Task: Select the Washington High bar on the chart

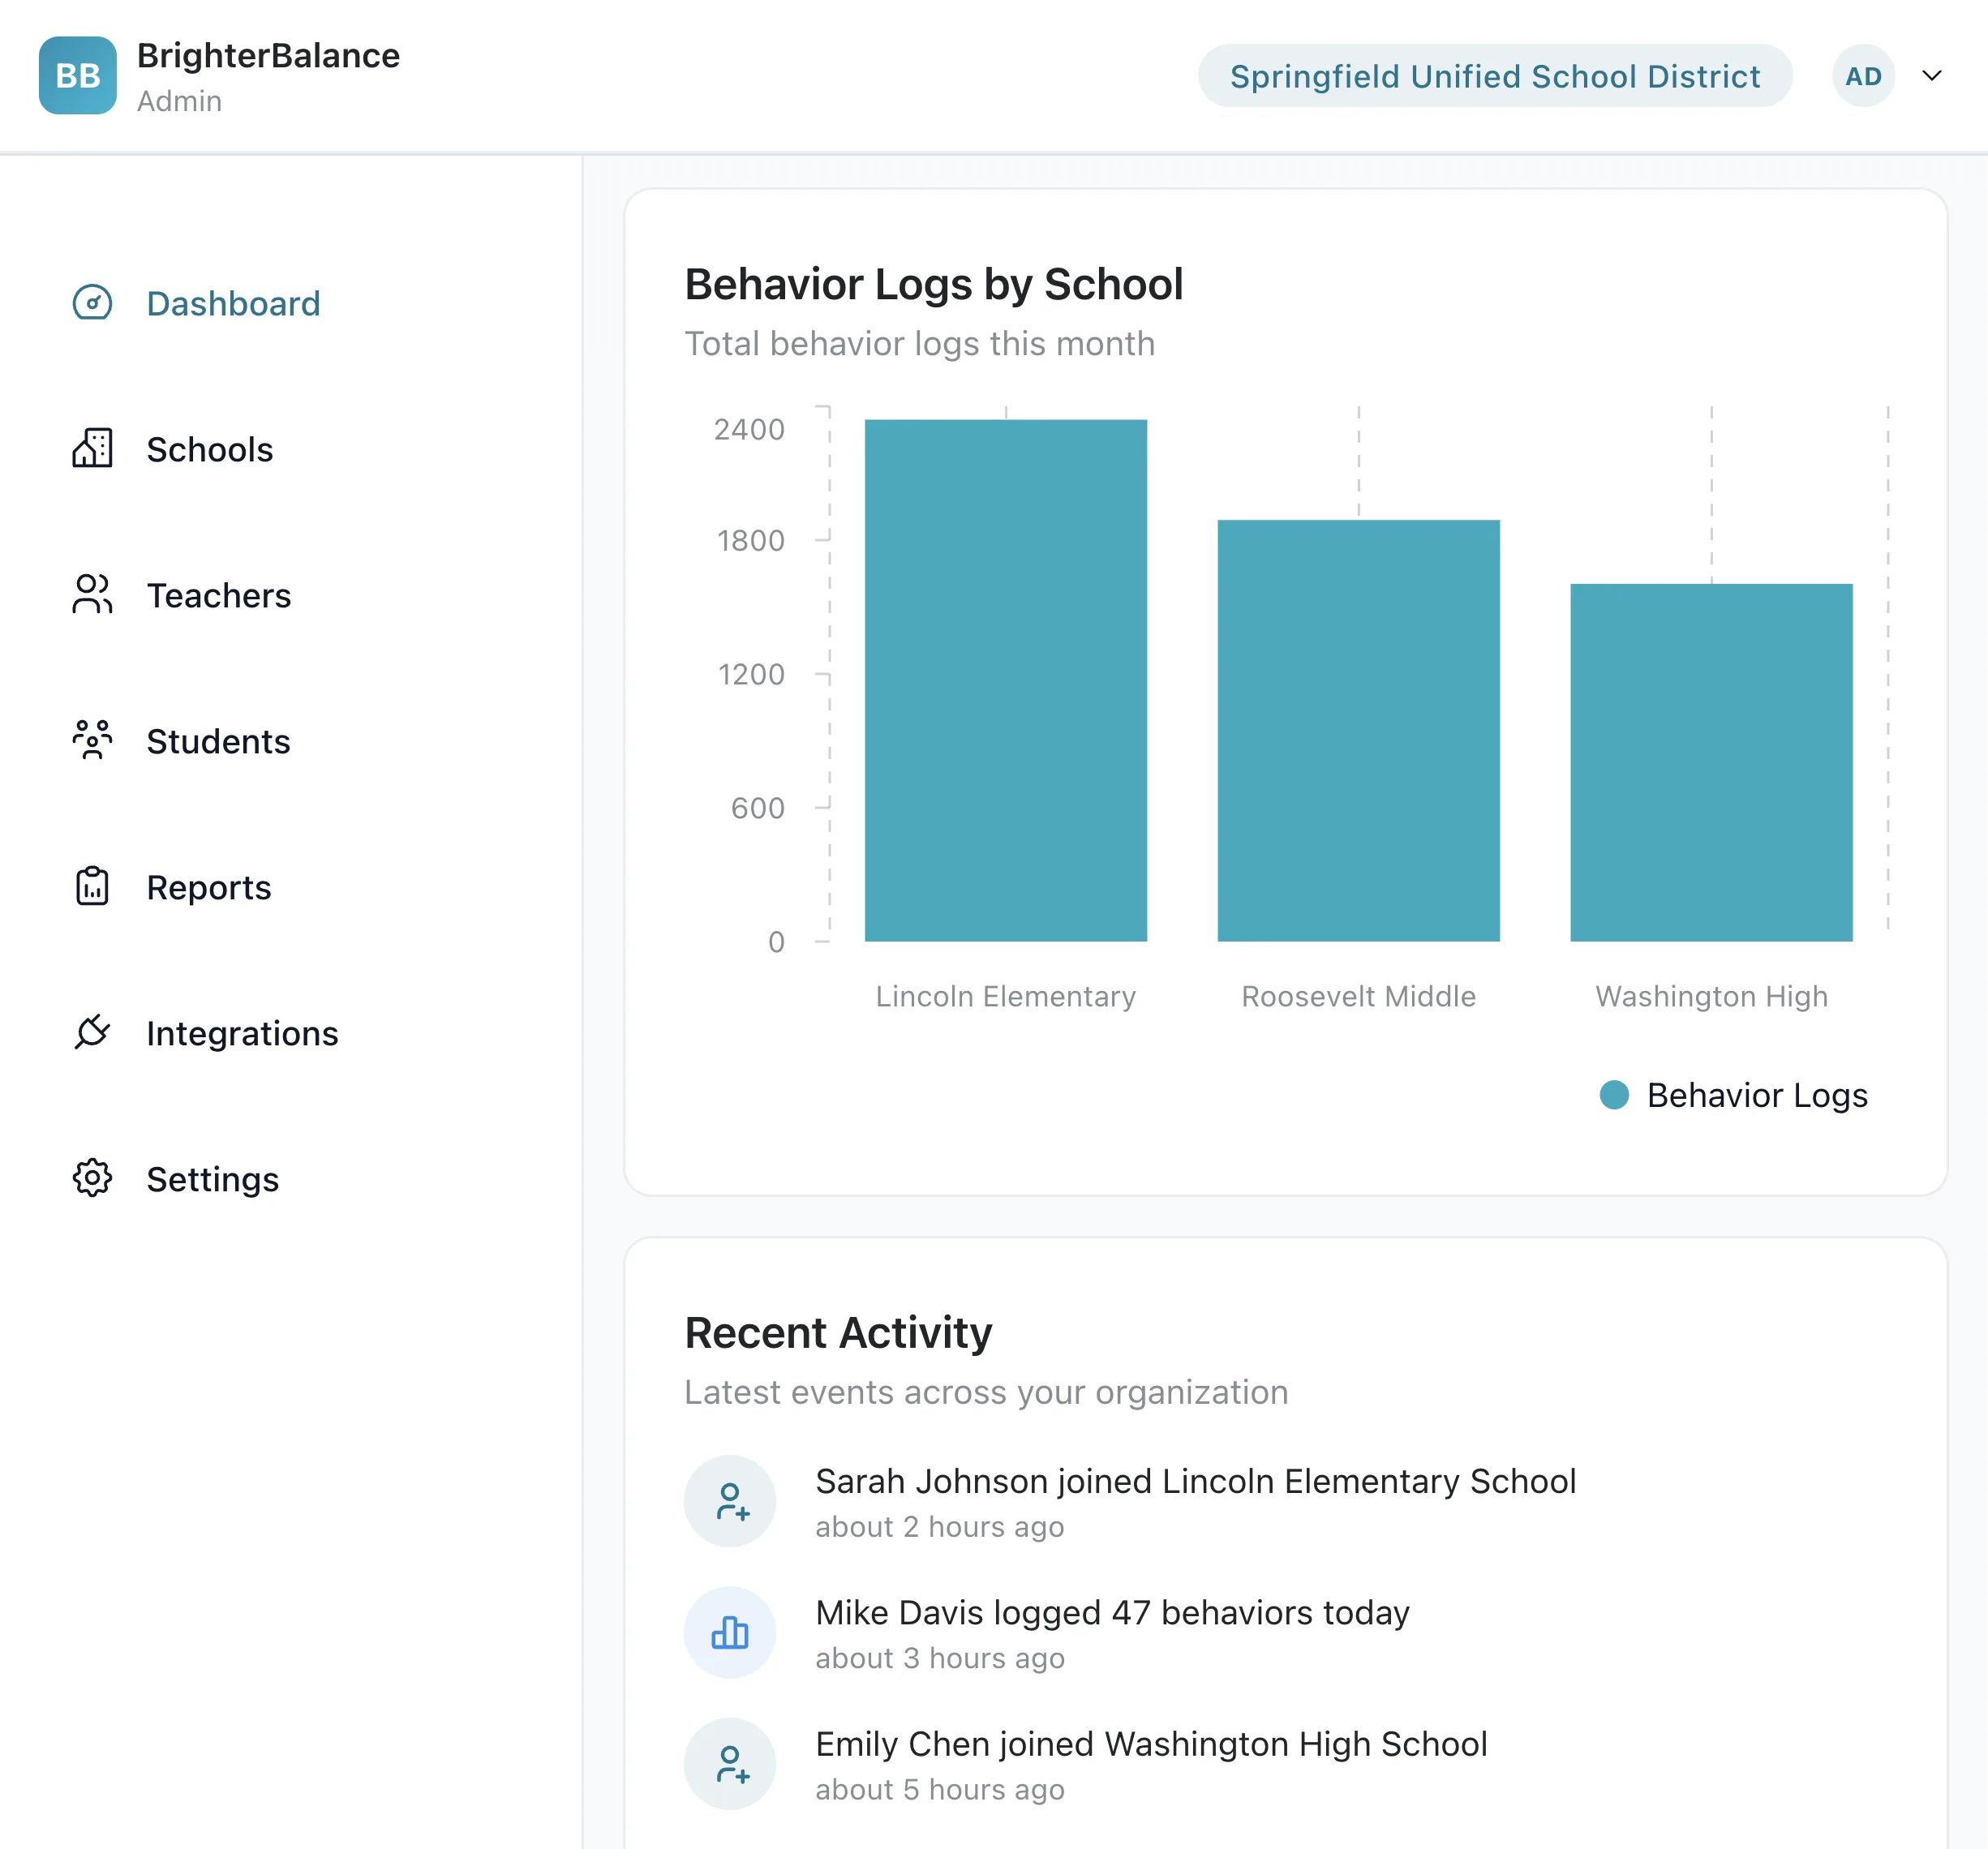Action: point(1710,760)
